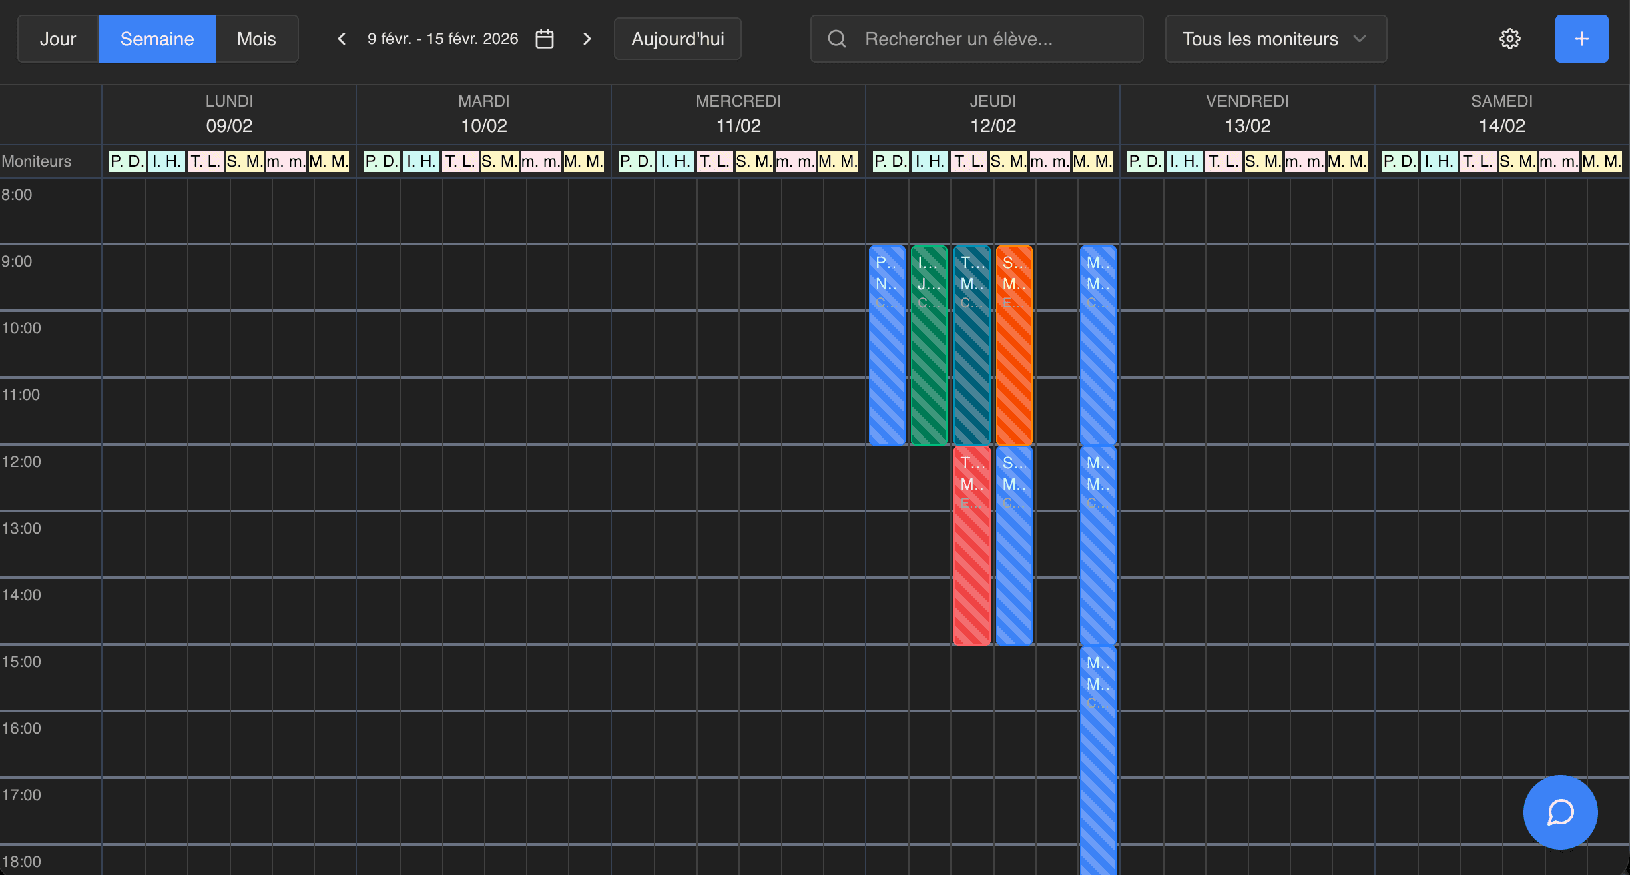This screenshot has height=875, width=1630.
Task: Click the search magnifier icon
Action: (836, 38)
